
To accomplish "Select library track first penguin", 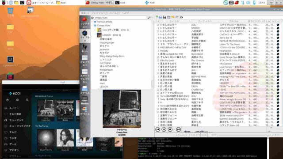I will [x=106, y=70].
